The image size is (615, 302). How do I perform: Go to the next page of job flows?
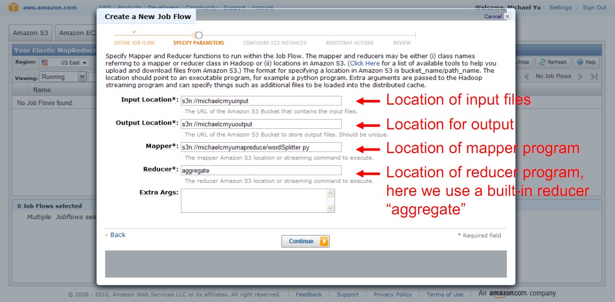click(580, 76)
